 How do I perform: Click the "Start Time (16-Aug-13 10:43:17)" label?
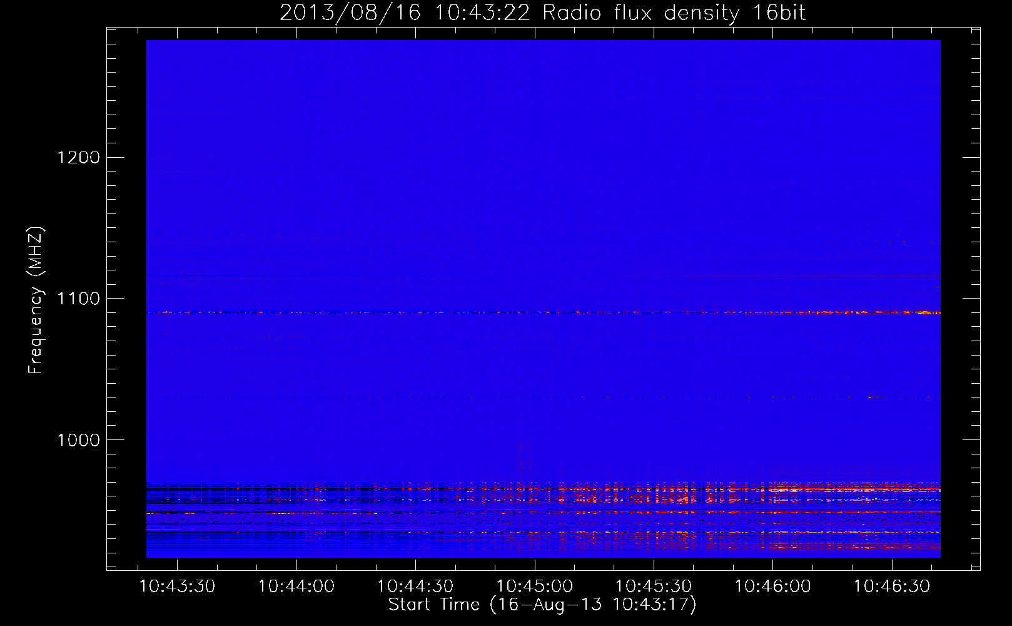coord(542,605)
